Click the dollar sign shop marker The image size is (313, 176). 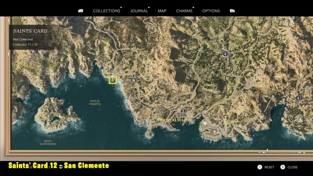[x=133, y=80]
